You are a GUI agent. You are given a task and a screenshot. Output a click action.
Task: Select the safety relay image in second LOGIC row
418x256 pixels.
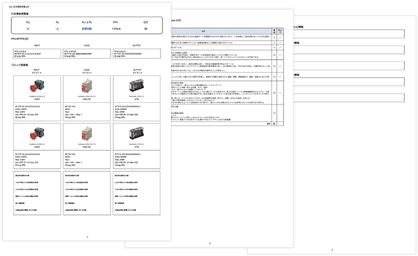click(x=87, y=134)
